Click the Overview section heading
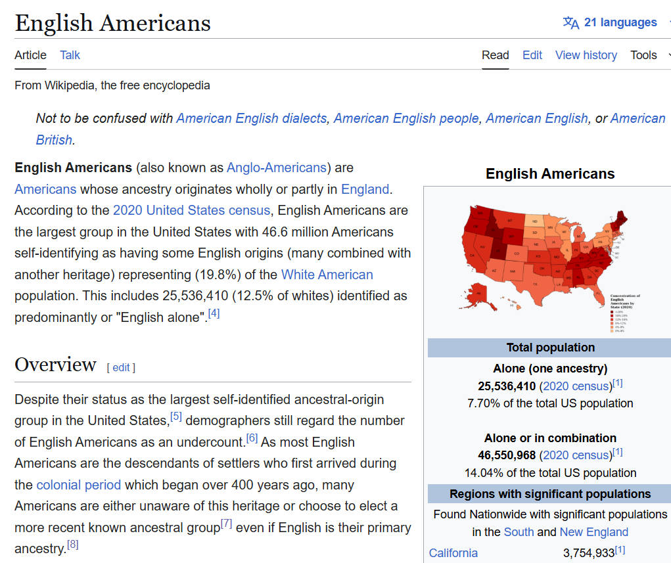Viewport: 671px width, 563px height. click(x=55, y=365)
